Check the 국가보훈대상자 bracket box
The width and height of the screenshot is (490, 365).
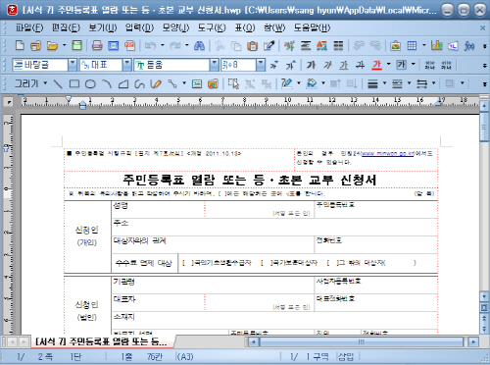267,263
